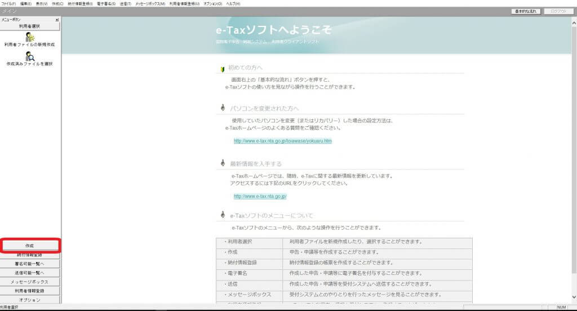Screen dimensions: 577x311
Task: Open the http://www.e-tax.nta.go.jp/ homepage link
Action: (x=260, y=197)
